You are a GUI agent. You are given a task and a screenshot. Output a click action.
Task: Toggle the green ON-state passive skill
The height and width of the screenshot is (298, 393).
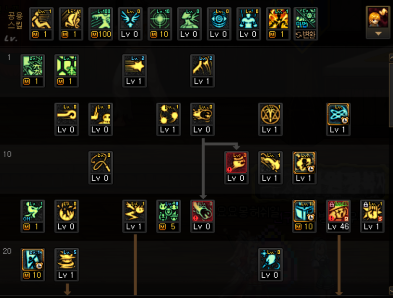coord(33,216)
